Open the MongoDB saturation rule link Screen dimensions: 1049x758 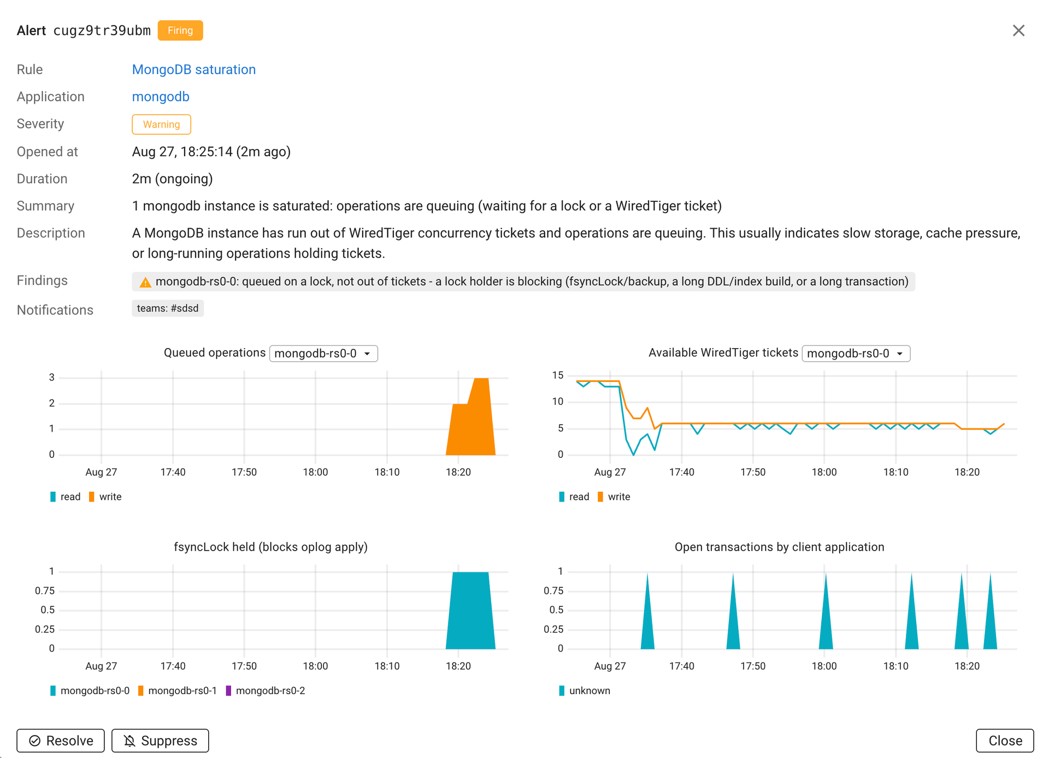point(194,69)
